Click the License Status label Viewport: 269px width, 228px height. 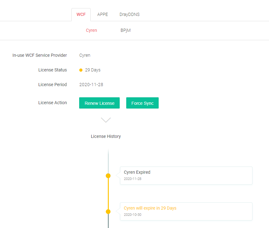pos(52,70)
